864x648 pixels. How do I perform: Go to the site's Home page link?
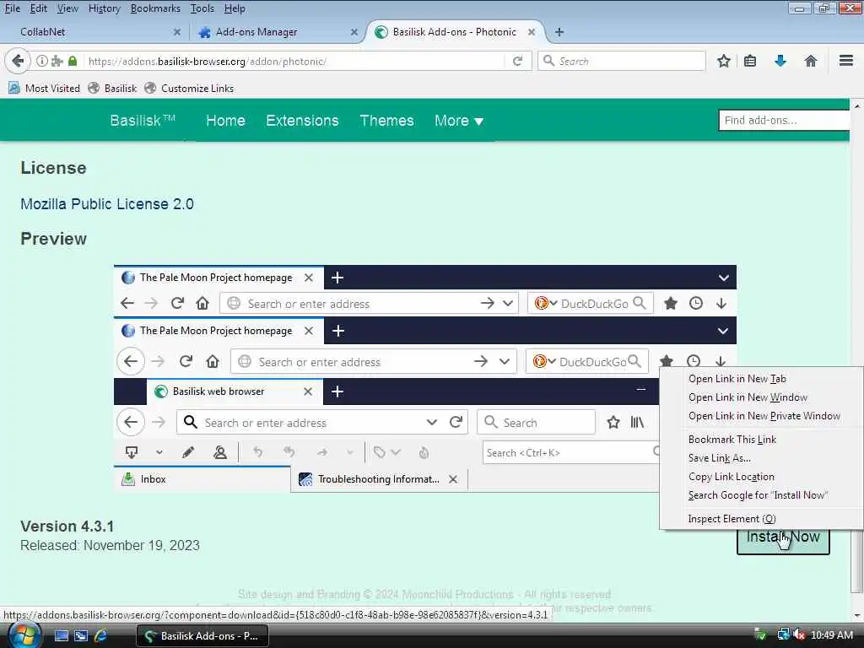point(225,121)
